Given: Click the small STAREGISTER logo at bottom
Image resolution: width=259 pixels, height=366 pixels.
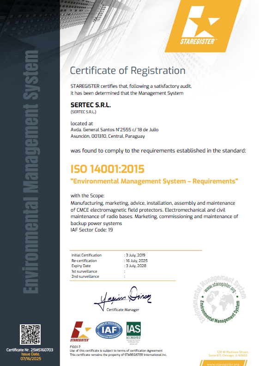Looking at the screenshot, I should [81, 331].
